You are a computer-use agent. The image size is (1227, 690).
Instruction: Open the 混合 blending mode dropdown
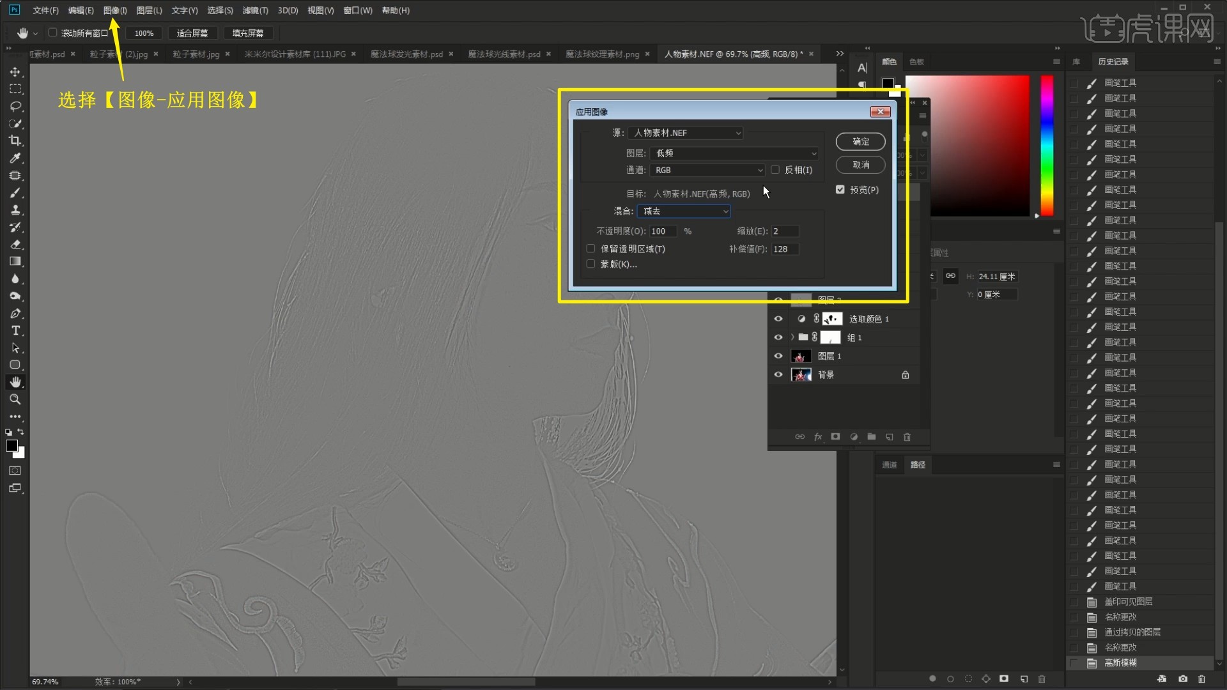[684, 211]
